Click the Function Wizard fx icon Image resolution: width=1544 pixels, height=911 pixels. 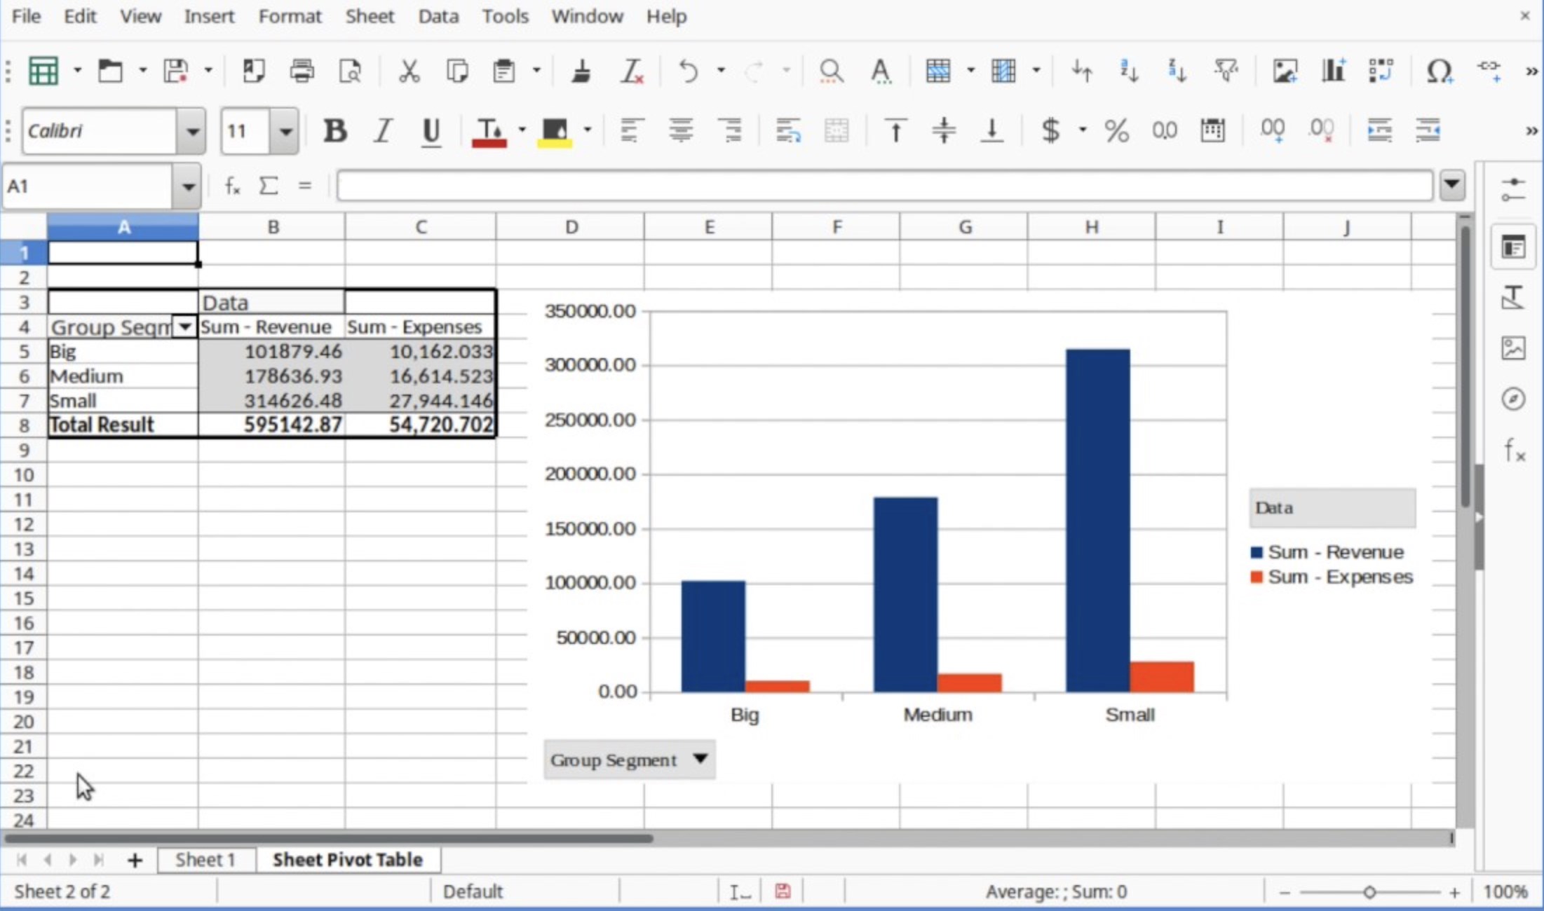pyautogui.click(x=232, y=186)
